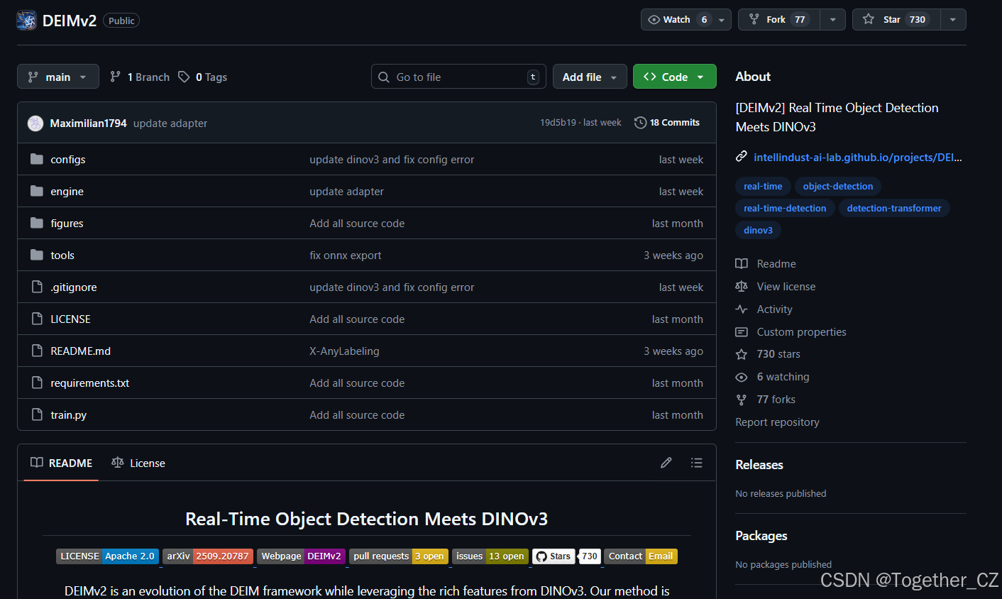Click the engine folder icon

pos(37,191)
